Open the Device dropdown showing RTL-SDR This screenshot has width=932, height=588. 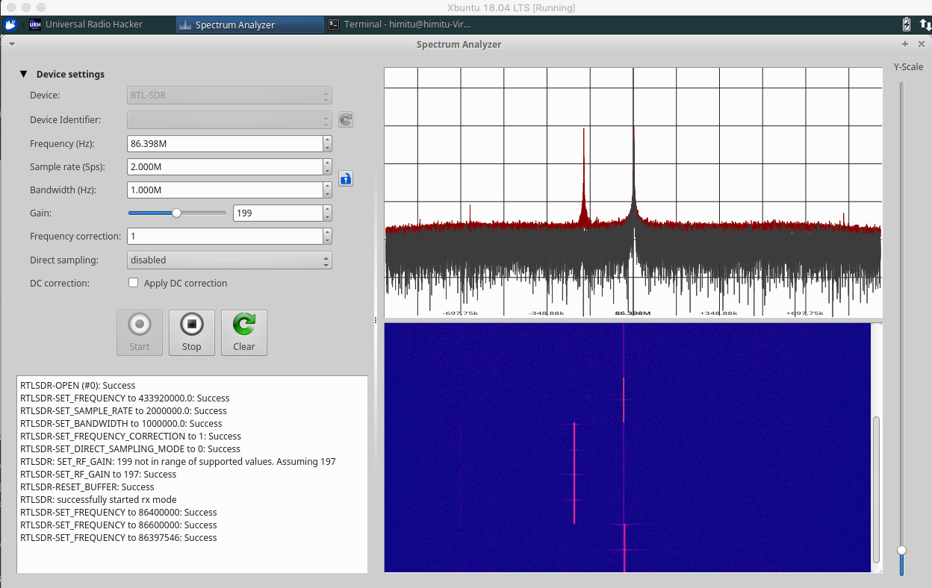pos(229,96)
